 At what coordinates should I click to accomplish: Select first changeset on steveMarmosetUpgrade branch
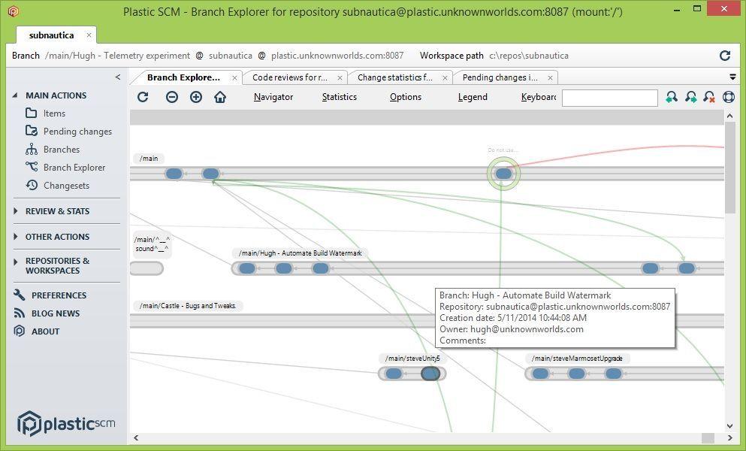[540, 374]
